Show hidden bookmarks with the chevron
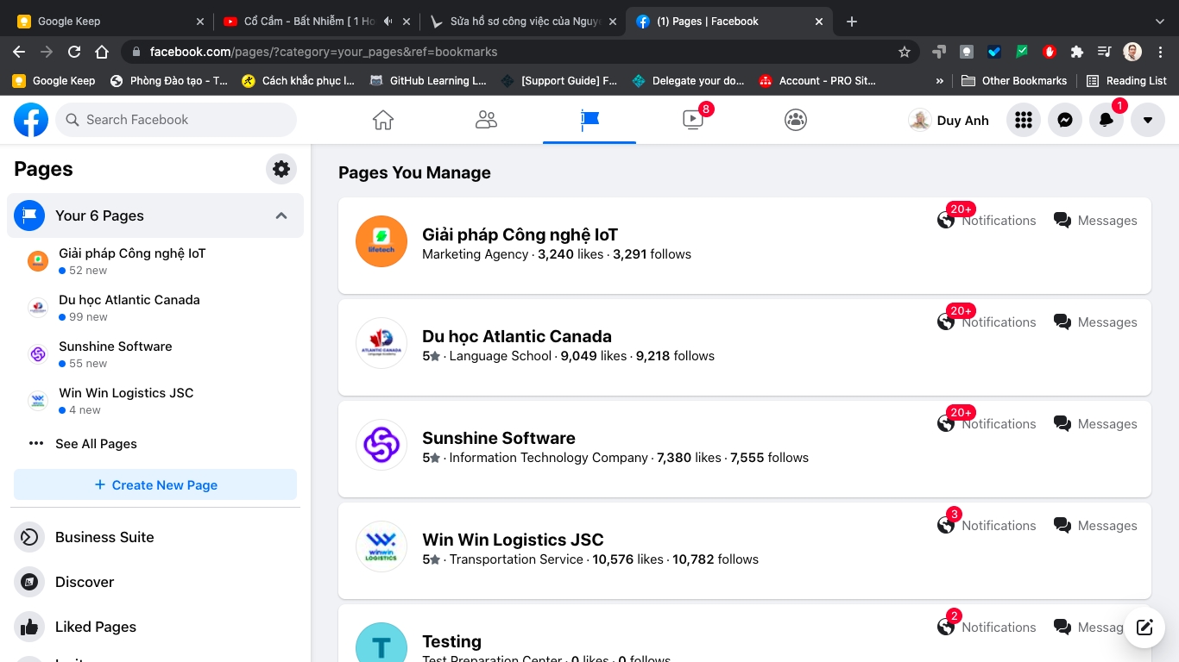Image resolution: width=1179 pixels, height=662 pixels. pyautogui.click(x=940, y=81)
